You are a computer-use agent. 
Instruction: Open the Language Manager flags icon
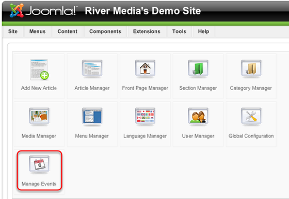tap(145, 116)
